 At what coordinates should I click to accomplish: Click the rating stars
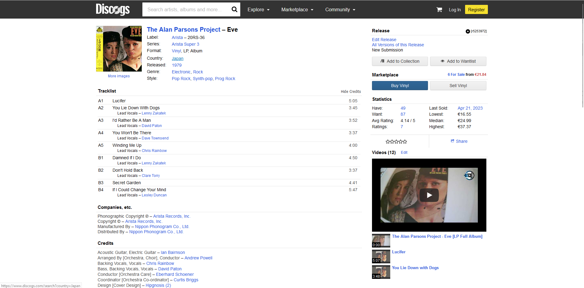396,142
